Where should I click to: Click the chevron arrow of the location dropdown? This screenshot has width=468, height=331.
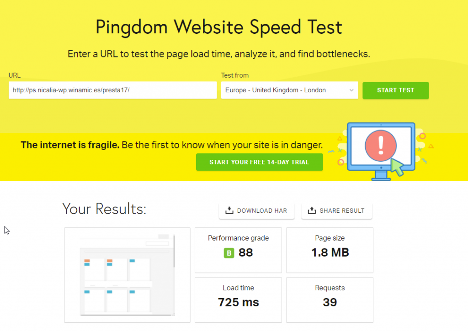[351, 90]
